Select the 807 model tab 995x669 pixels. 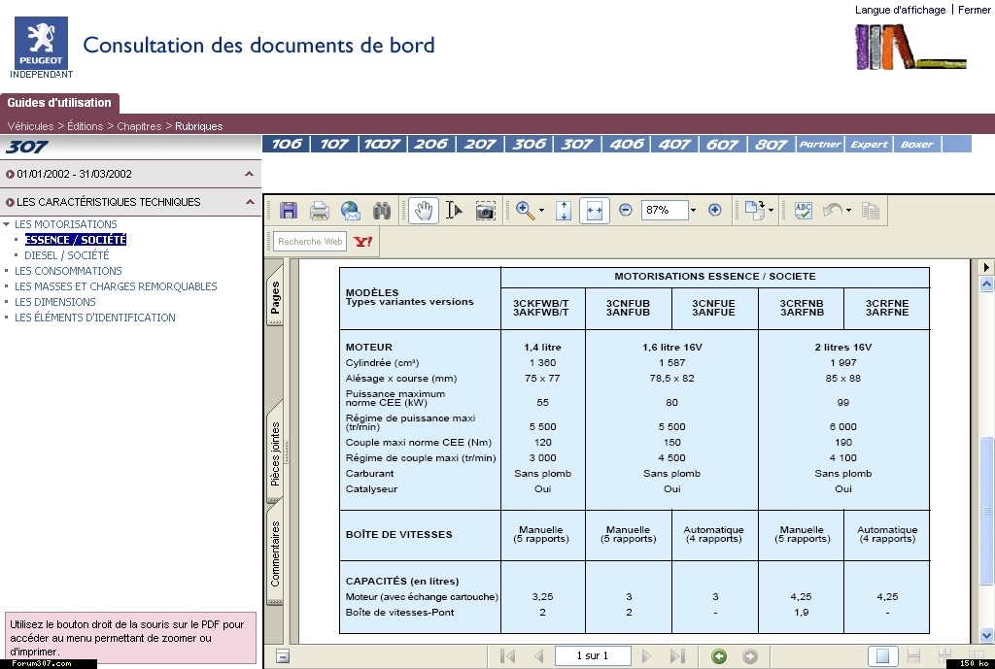click(x=771, y=144)
